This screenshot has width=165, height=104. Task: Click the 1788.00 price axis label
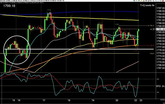point(161,26)
